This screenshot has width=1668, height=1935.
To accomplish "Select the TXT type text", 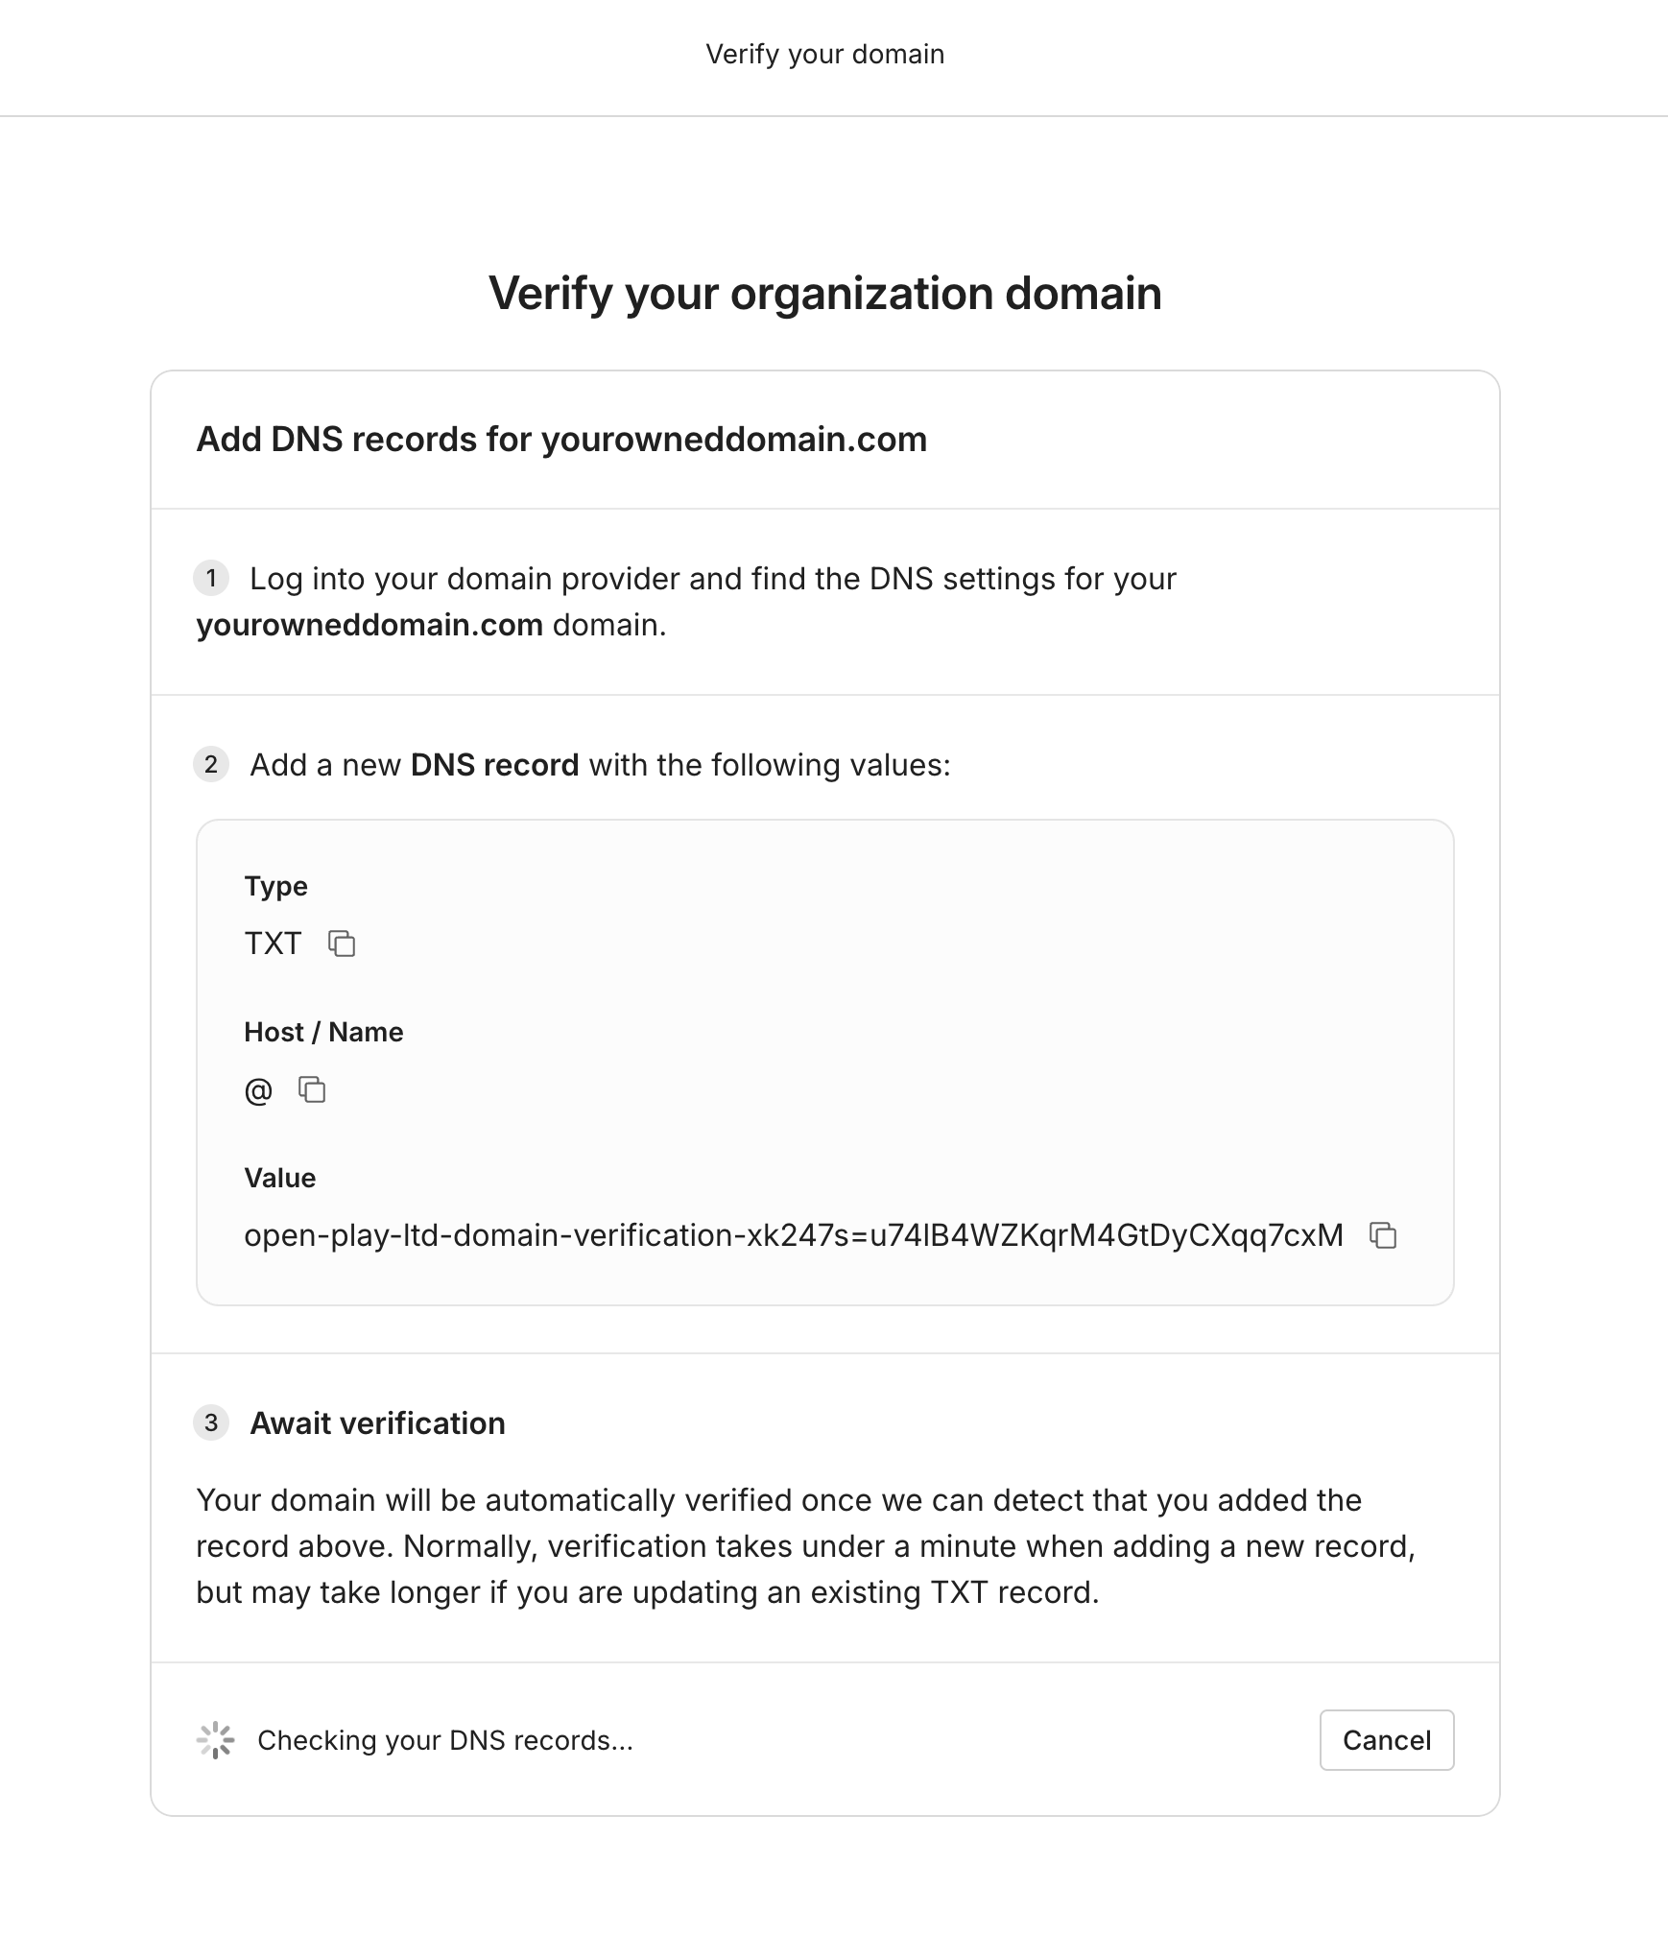I will pos(273,944).
